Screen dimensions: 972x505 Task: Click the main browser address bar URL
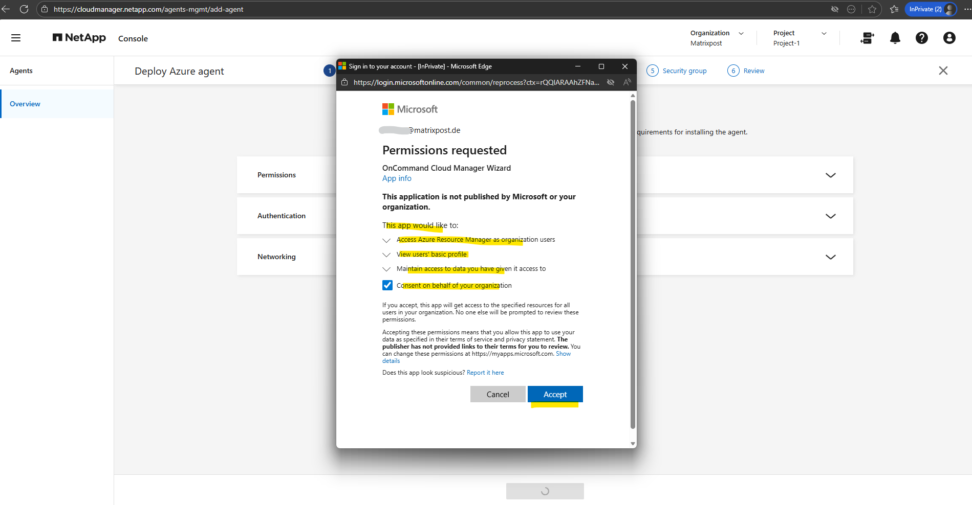pos(148,9)
